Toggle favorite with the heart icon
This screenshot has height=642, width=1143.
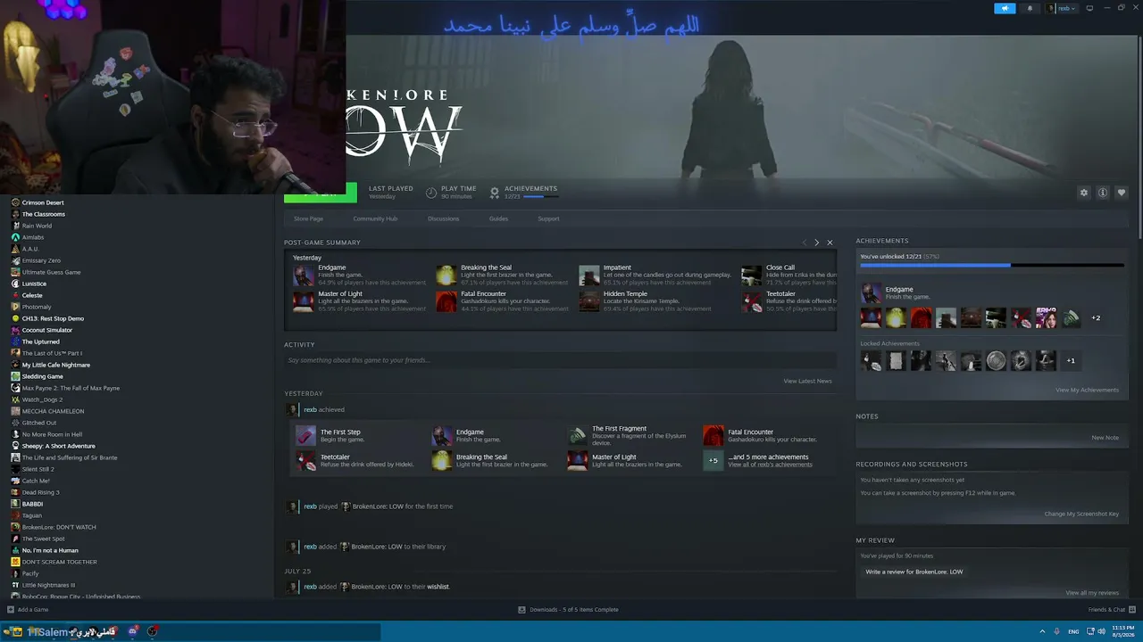pos(1122,193)
